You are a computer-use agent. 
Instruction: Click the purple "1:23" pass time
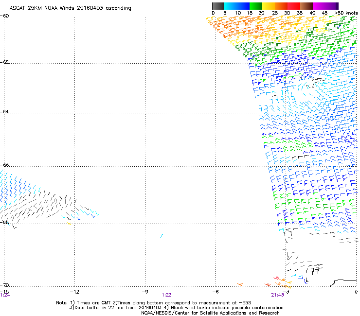(x=167, y=295)
